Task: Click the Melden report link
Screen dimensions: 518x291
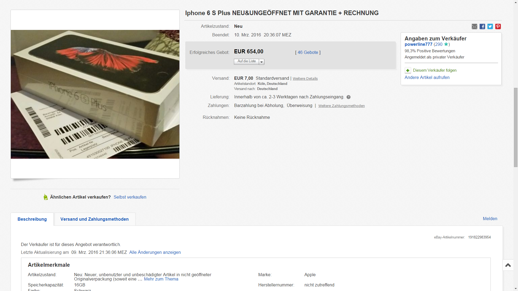Action: point(490,219)
